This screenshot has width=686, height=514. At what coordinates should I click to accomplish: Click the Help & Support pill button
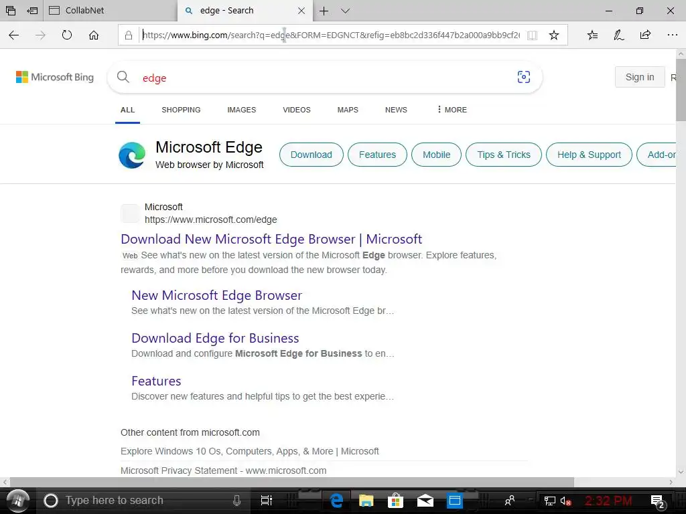click(589, 155)
